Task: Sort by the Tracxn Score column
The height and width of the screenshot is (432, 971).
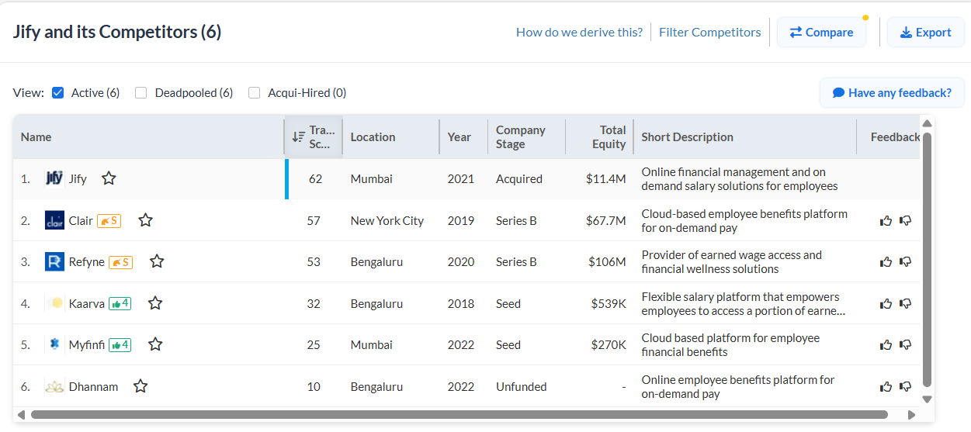Action: tap(314, 137)
